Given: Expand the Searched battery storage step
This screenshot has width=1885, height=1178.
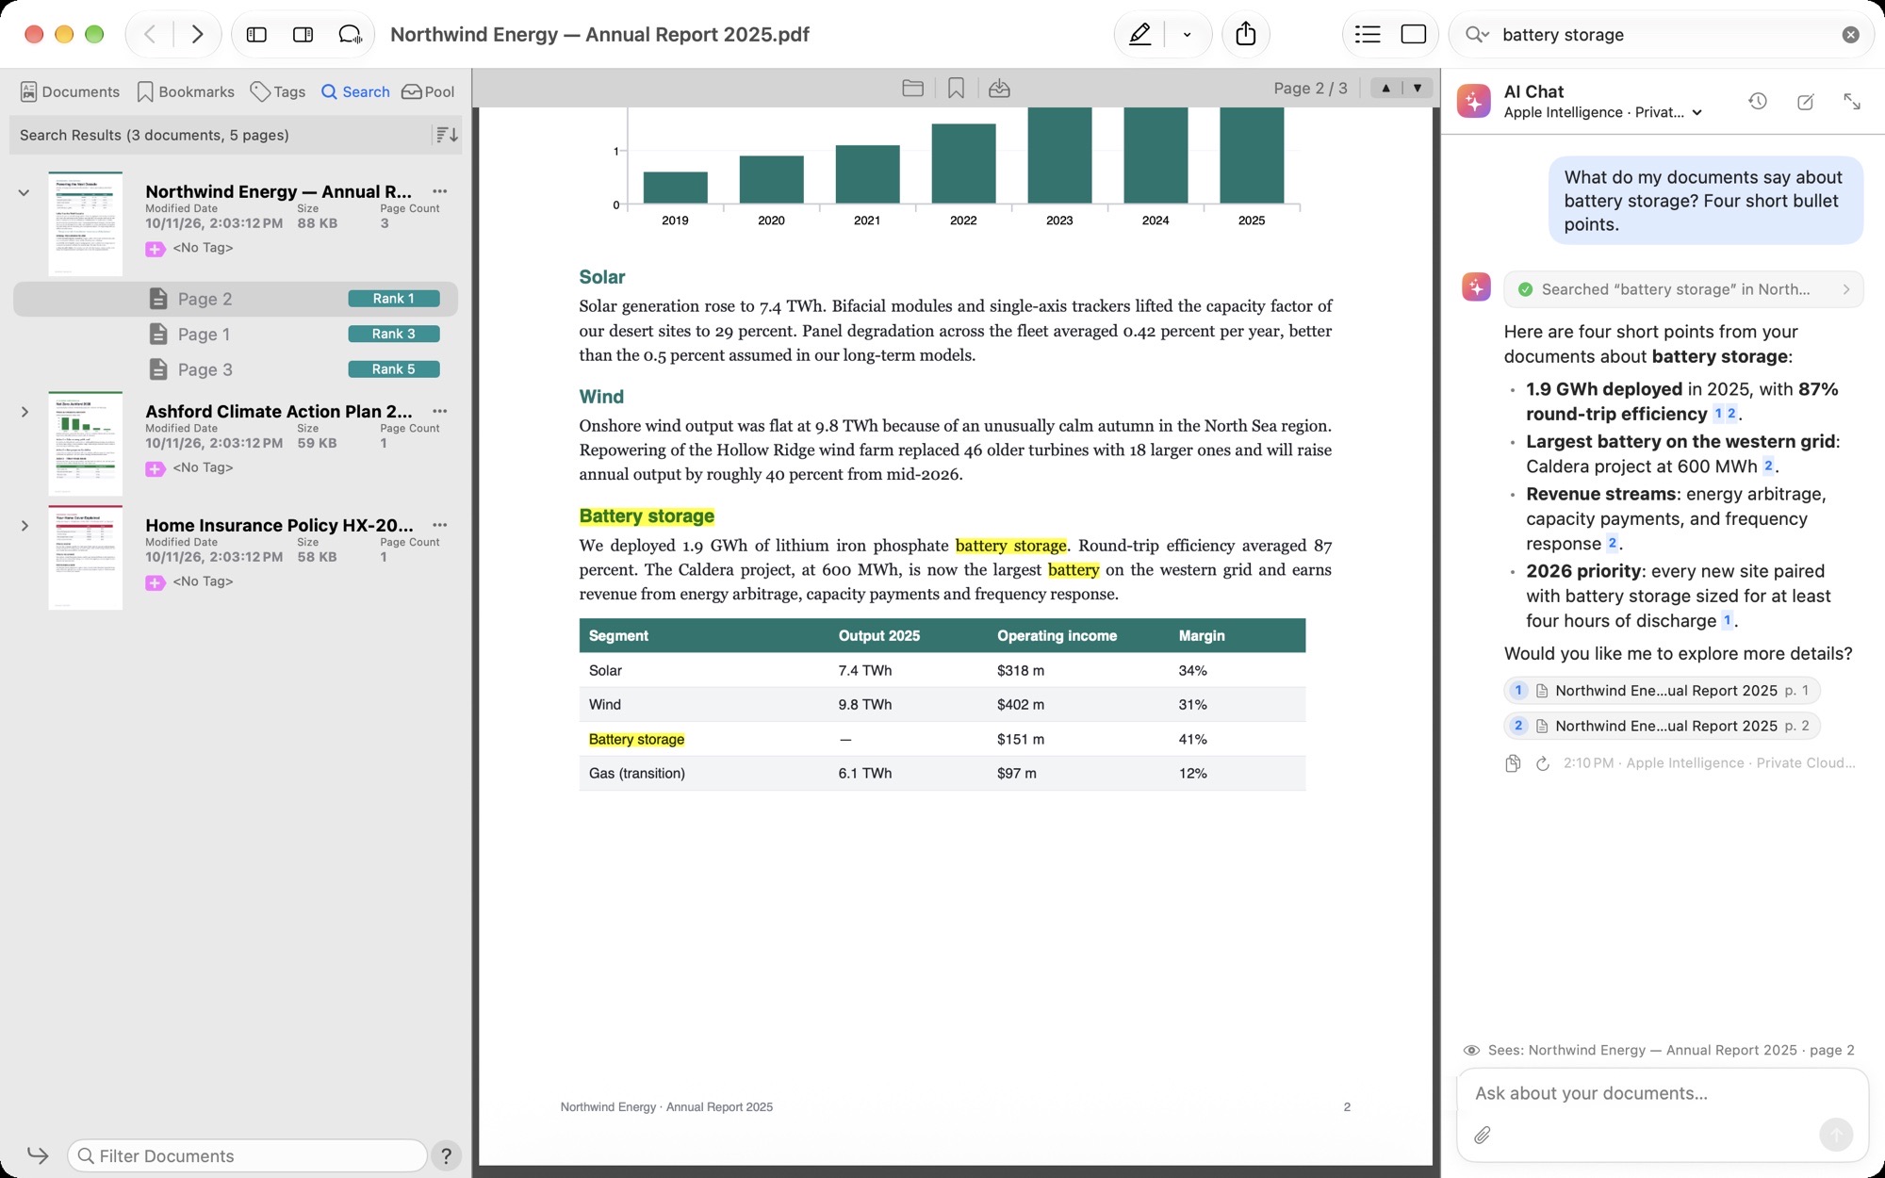Looking at the screenshot, I should pos(1683,289).
